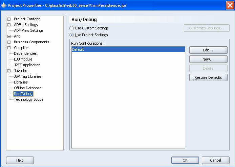
Task: Select the Default run configuration
Action: click(128, 49)
